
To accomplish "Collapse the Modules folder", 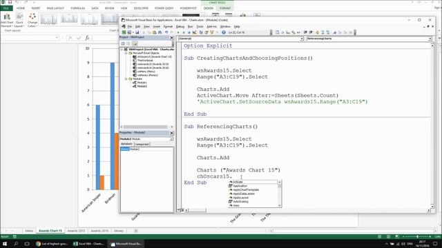I will pos(126,79).
